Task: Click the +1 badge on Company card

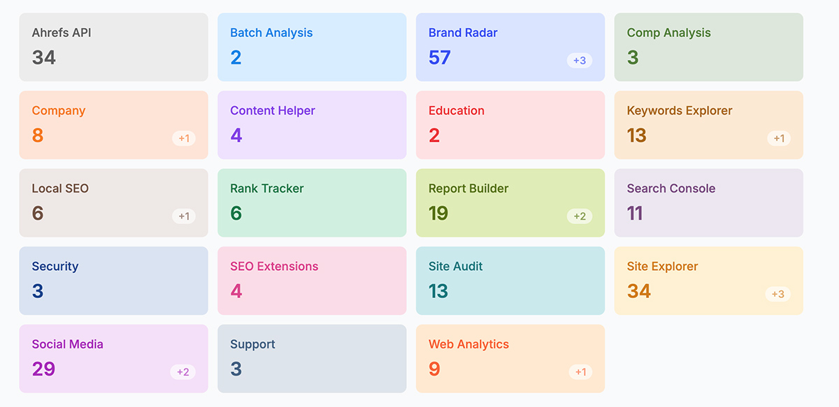Action: pyautogui.click(x=184, y=138)
